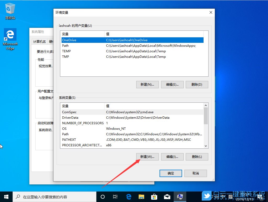Click 取消 to cancel the dialog

[195, 173]
